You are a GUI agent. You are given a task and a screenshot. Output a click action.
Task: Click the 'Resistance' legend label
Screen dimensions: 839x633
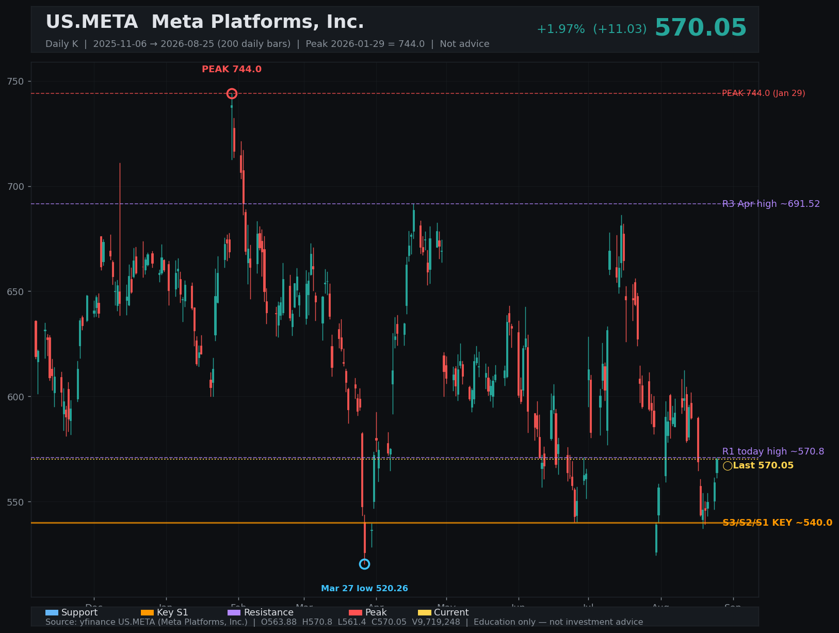(x=268, y=612)
